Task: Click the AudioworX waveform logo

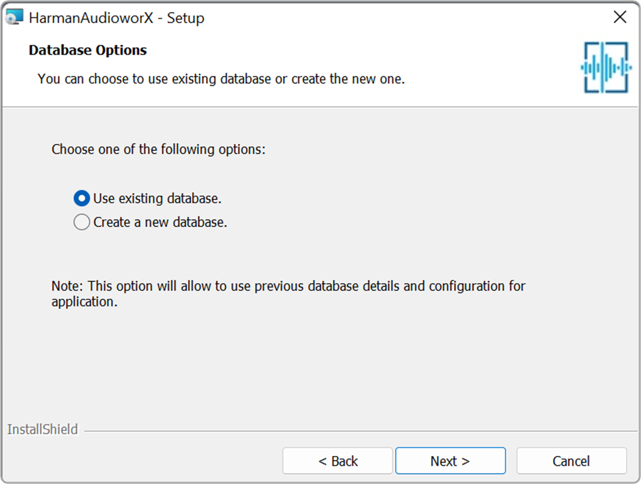Action: 606,67
